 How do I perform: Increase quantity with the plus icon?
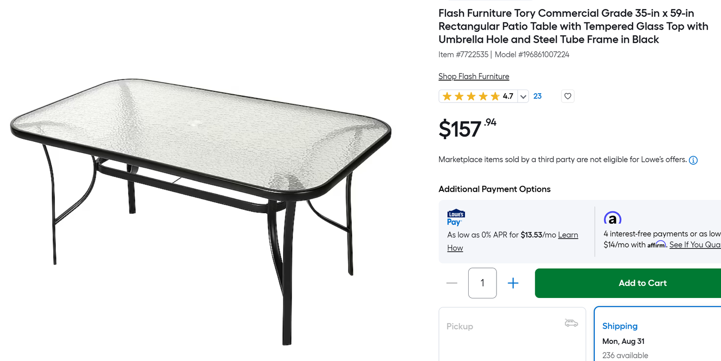click(x=513, y=283)
